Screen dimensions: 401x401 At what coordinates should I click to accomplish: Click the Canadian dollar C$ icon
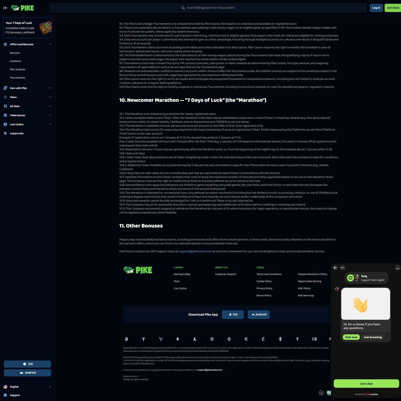tap(314, 339)
